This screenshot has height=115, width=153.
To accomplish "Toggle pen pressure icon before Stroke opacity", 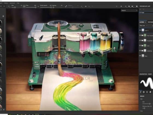I will pos(38,6).
